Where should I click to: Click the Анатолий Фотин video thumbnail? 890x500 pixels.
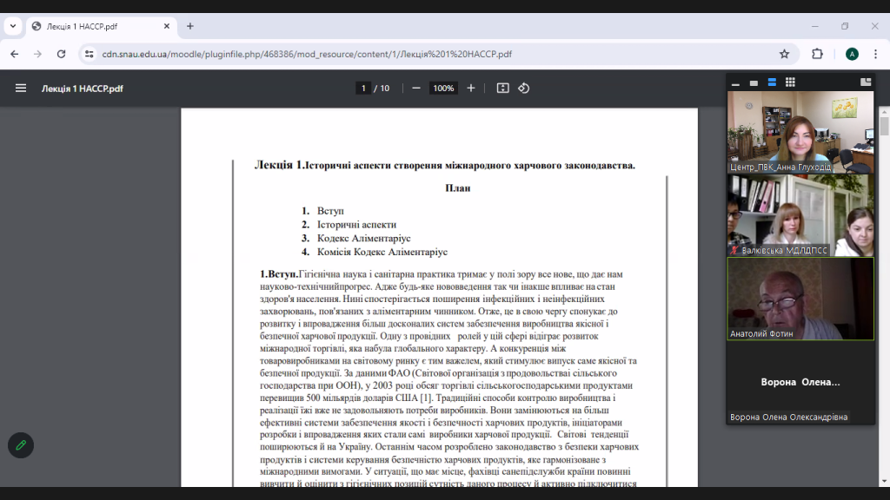(800, 298)
